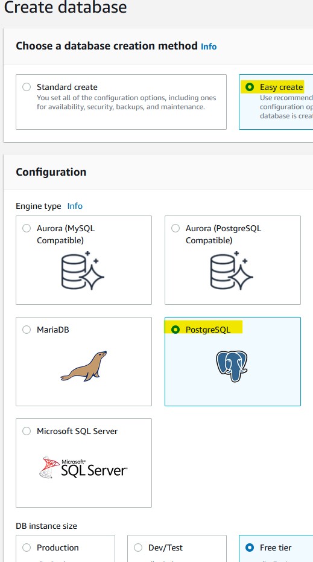Click the MariaDB seal logo
This screenshot has height=562, width=313.
pos(84,366)
